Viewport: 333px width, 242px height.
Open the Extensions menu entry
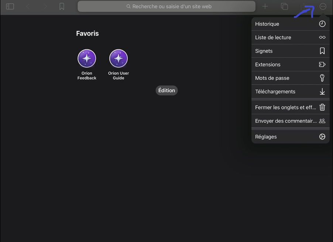[290, 64]
